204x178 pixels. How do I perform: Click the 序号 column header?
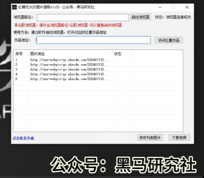pyautogui.click(x=21, y=54)
